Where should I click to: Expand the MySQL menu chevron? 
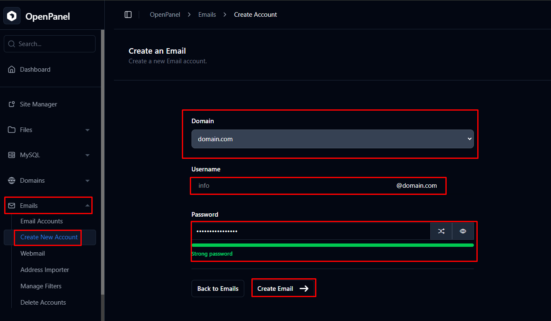tap(88, 155)
